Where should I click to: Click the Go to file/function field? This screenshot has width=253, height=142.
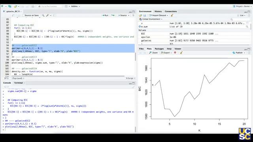pyautogui.click(x=50, y=6)
